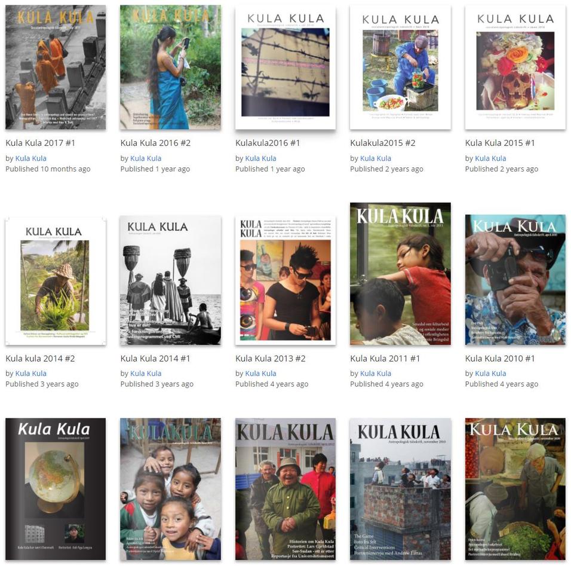Click Kula Kula author link under Kulakula2015 #2

pos(376,158)
